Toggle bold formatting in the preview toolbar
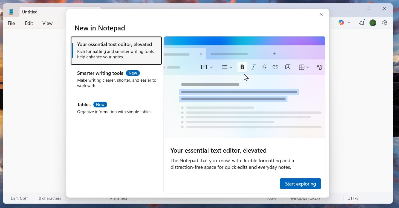Image resolution: width=399 pixels, height=208 pixels. (242, 67)
